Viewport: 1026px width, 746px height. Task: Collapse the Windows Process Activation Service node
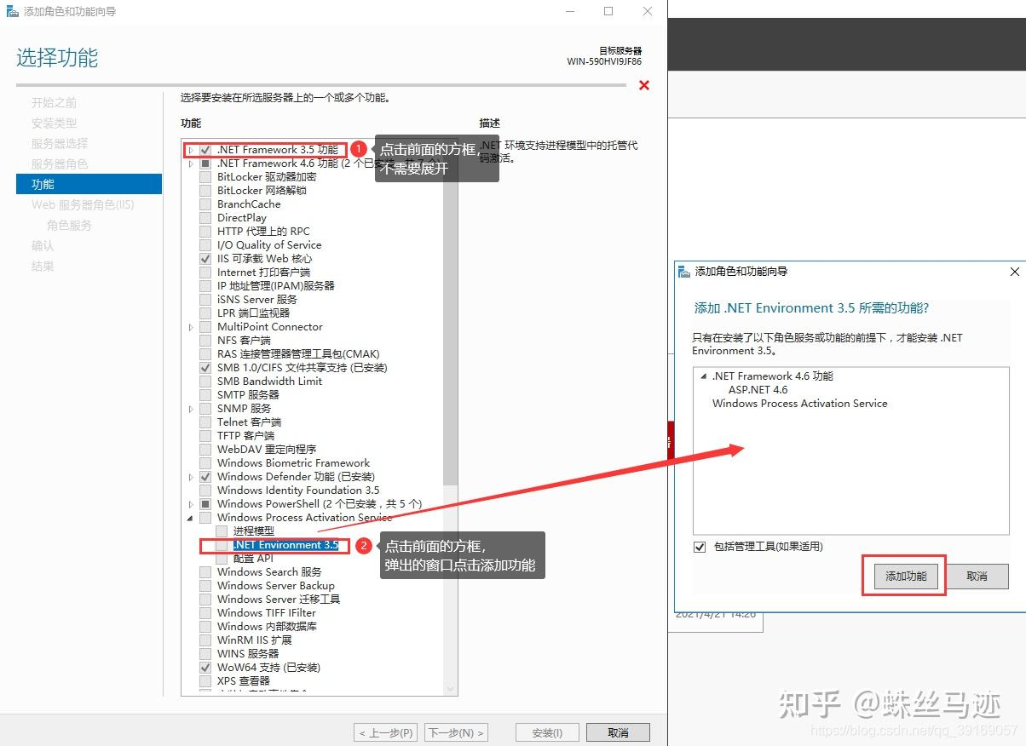click(x=191, y=518)
